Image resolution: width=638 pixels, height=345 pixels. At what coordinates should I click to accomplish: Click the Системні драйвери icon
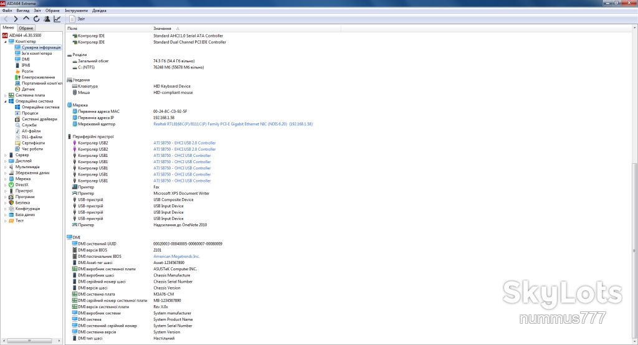pos(17,119)
